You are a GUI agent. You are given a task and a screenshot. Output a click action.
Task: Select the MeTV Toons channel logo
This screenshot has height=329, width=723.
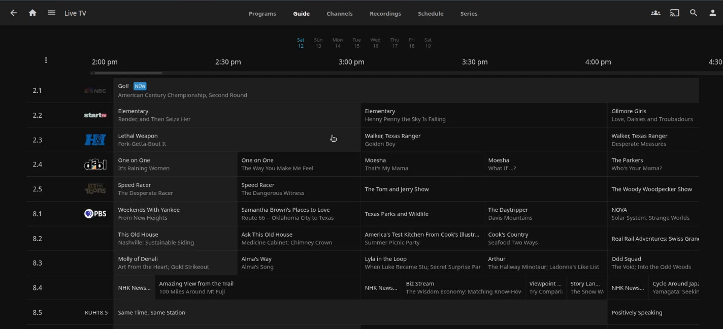tap(95, 189)
